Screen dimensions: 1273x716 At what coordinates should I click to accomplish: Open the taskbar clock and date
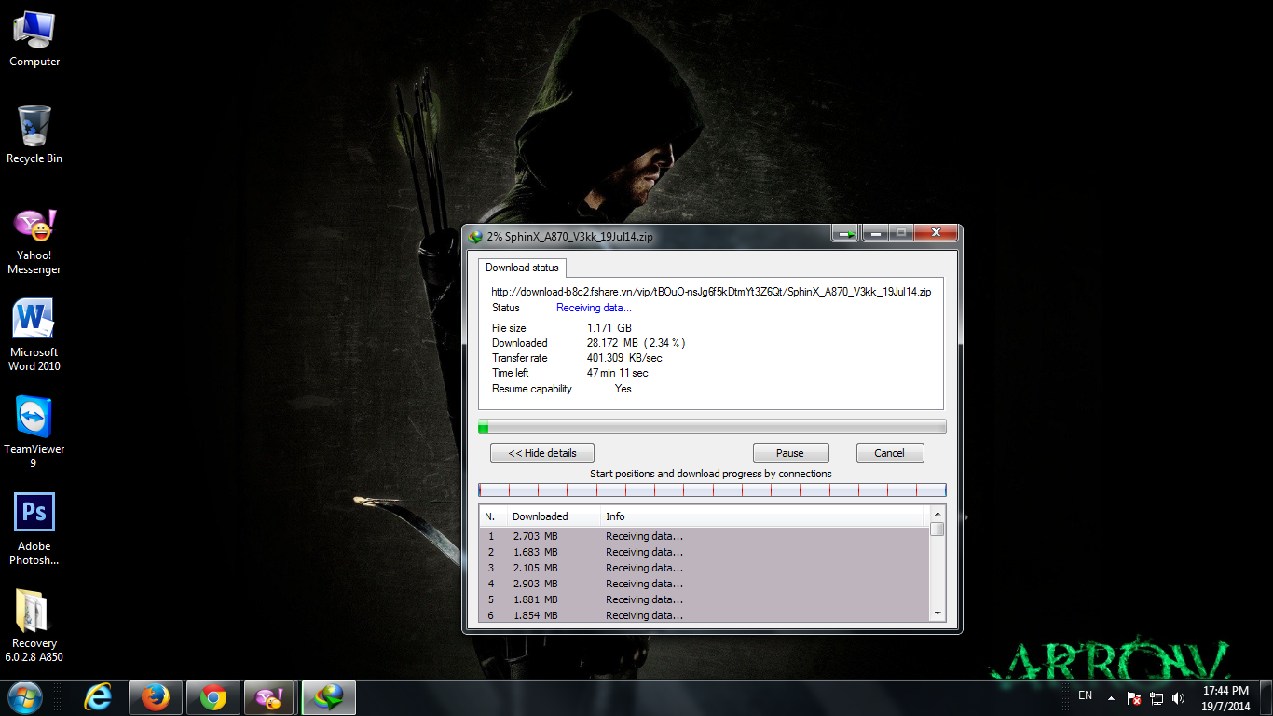[x=1225, y=698]
